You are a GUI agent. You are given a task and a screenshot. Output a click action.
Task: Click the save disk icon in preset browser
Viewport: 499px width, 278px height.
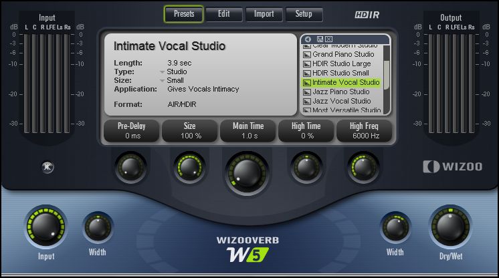(320, 39)
